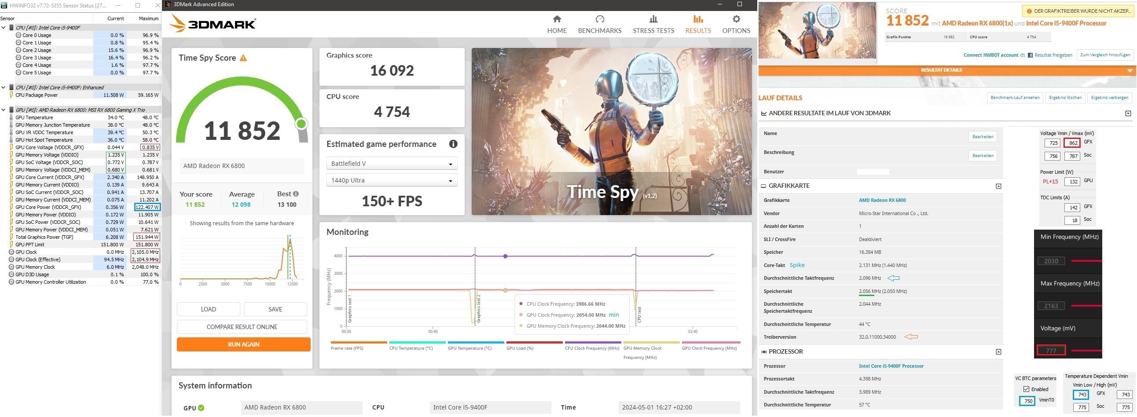Click the 3DMark Advanced Edition title bar icon
1137x417 pixels.
click(168, 4)
